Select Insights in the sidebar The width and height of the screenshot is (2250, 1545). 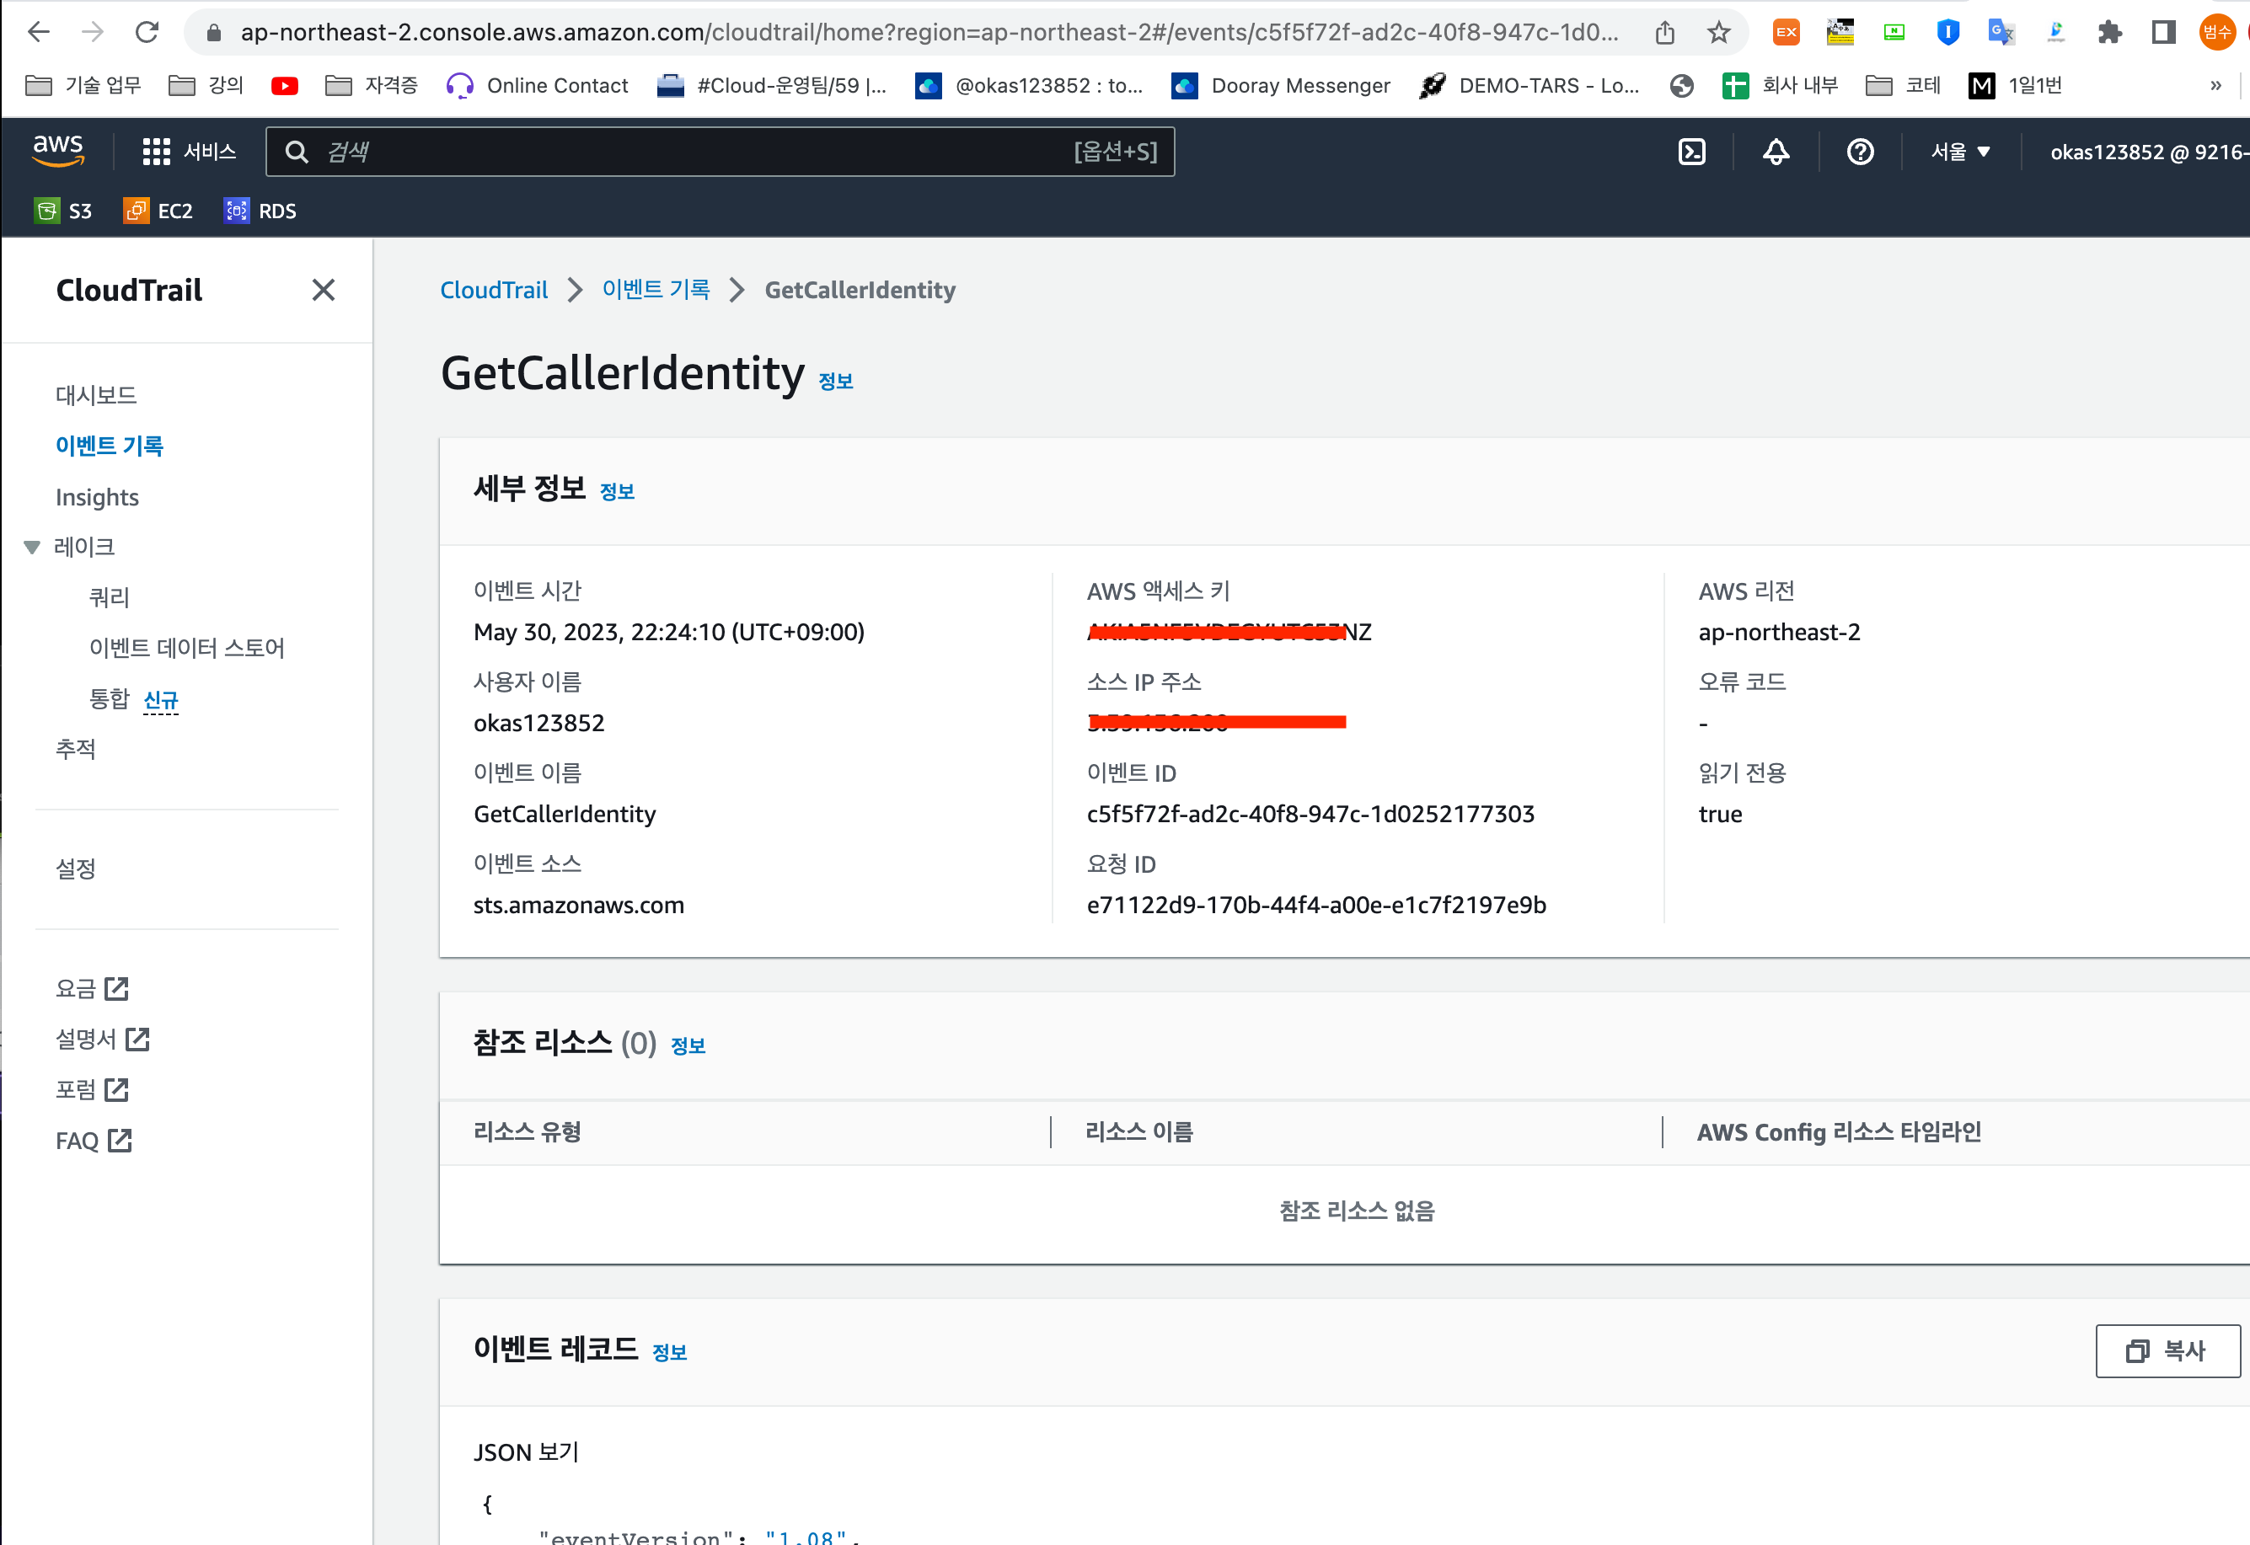(97, 498)
